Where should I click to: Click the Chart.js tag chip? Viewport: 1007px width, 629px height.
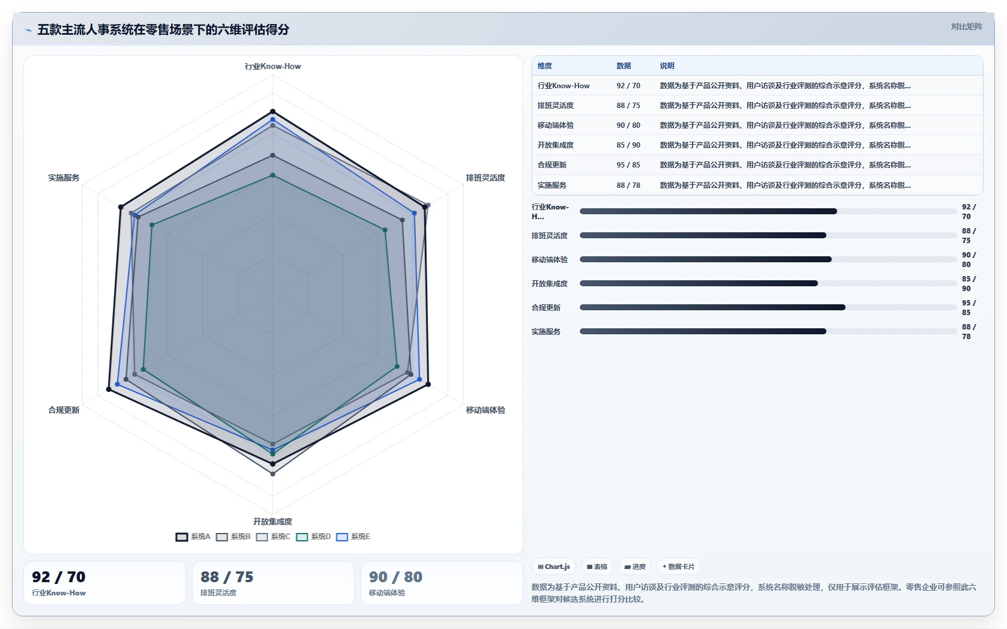554,567
